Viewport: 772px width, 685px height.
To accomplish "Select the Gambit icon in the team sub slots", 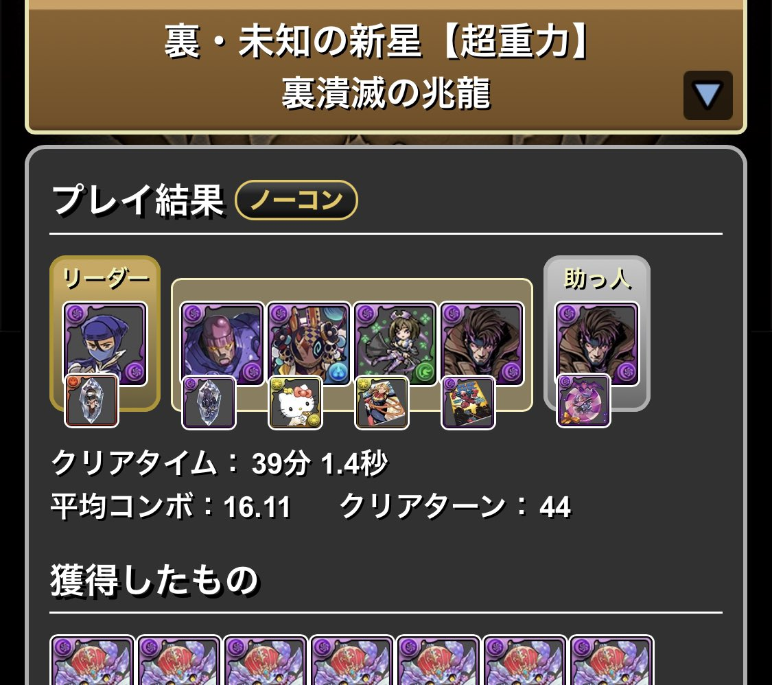I will tap(482, 344).
